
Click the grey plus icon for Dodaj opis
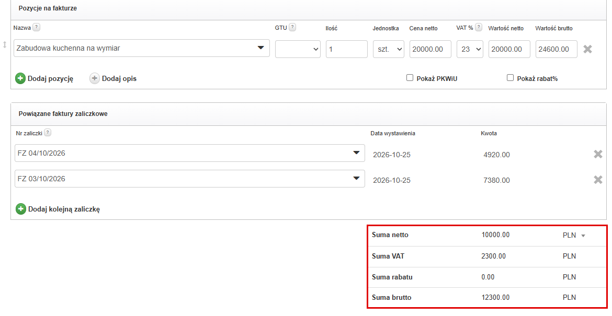point(95,78)
